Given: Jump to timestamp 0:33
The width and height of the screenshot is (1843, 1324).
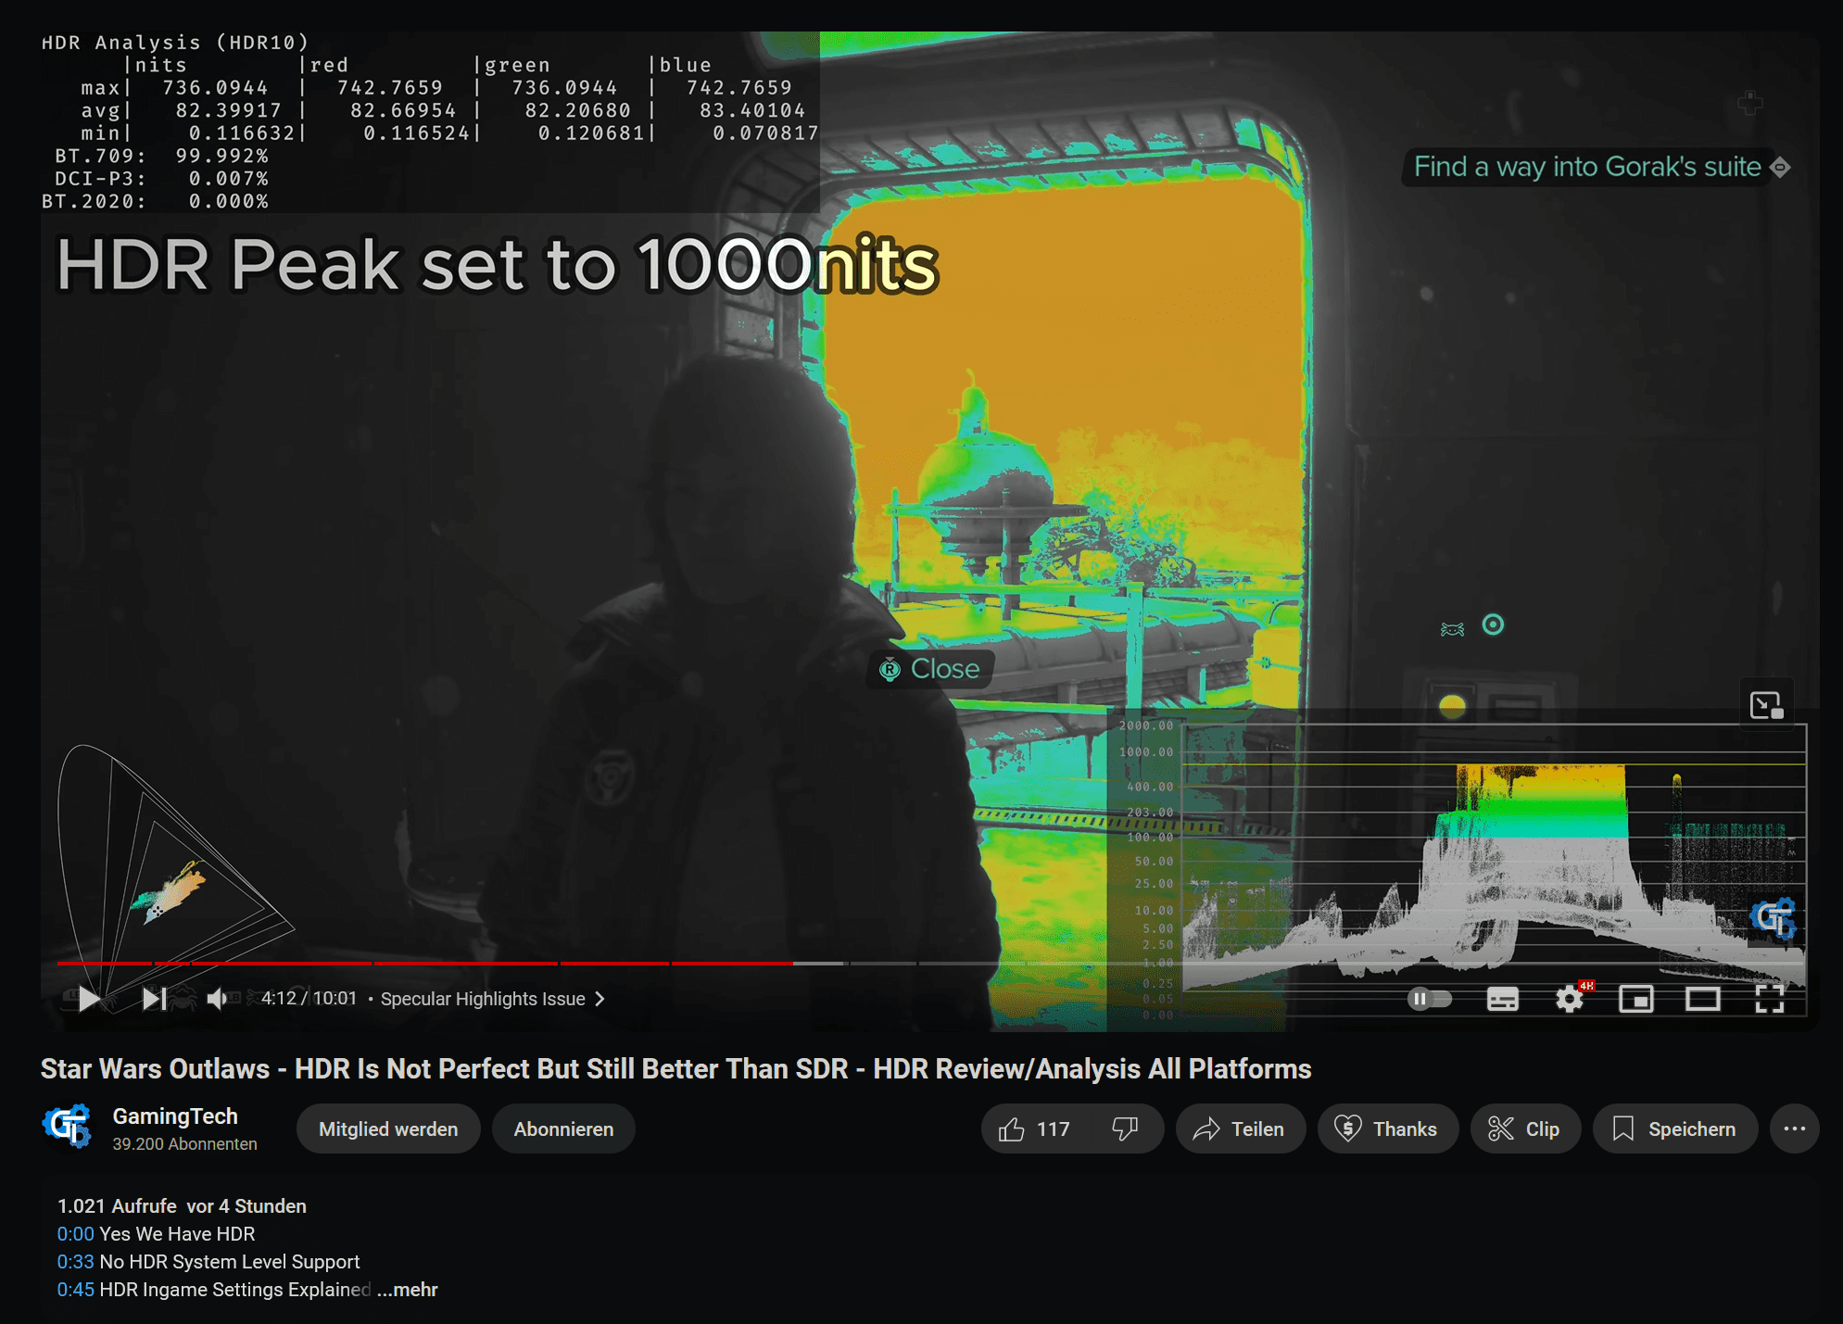Looking at the screenshot, I should coord(75,1262).
